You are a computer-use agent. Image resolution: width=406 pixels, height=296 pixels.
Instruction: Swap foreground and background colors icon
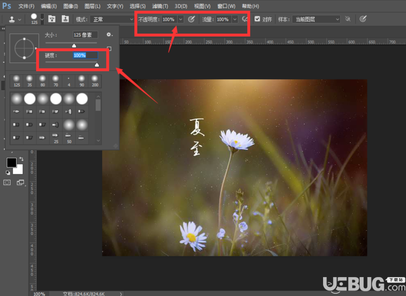click(x=21, y=159)
